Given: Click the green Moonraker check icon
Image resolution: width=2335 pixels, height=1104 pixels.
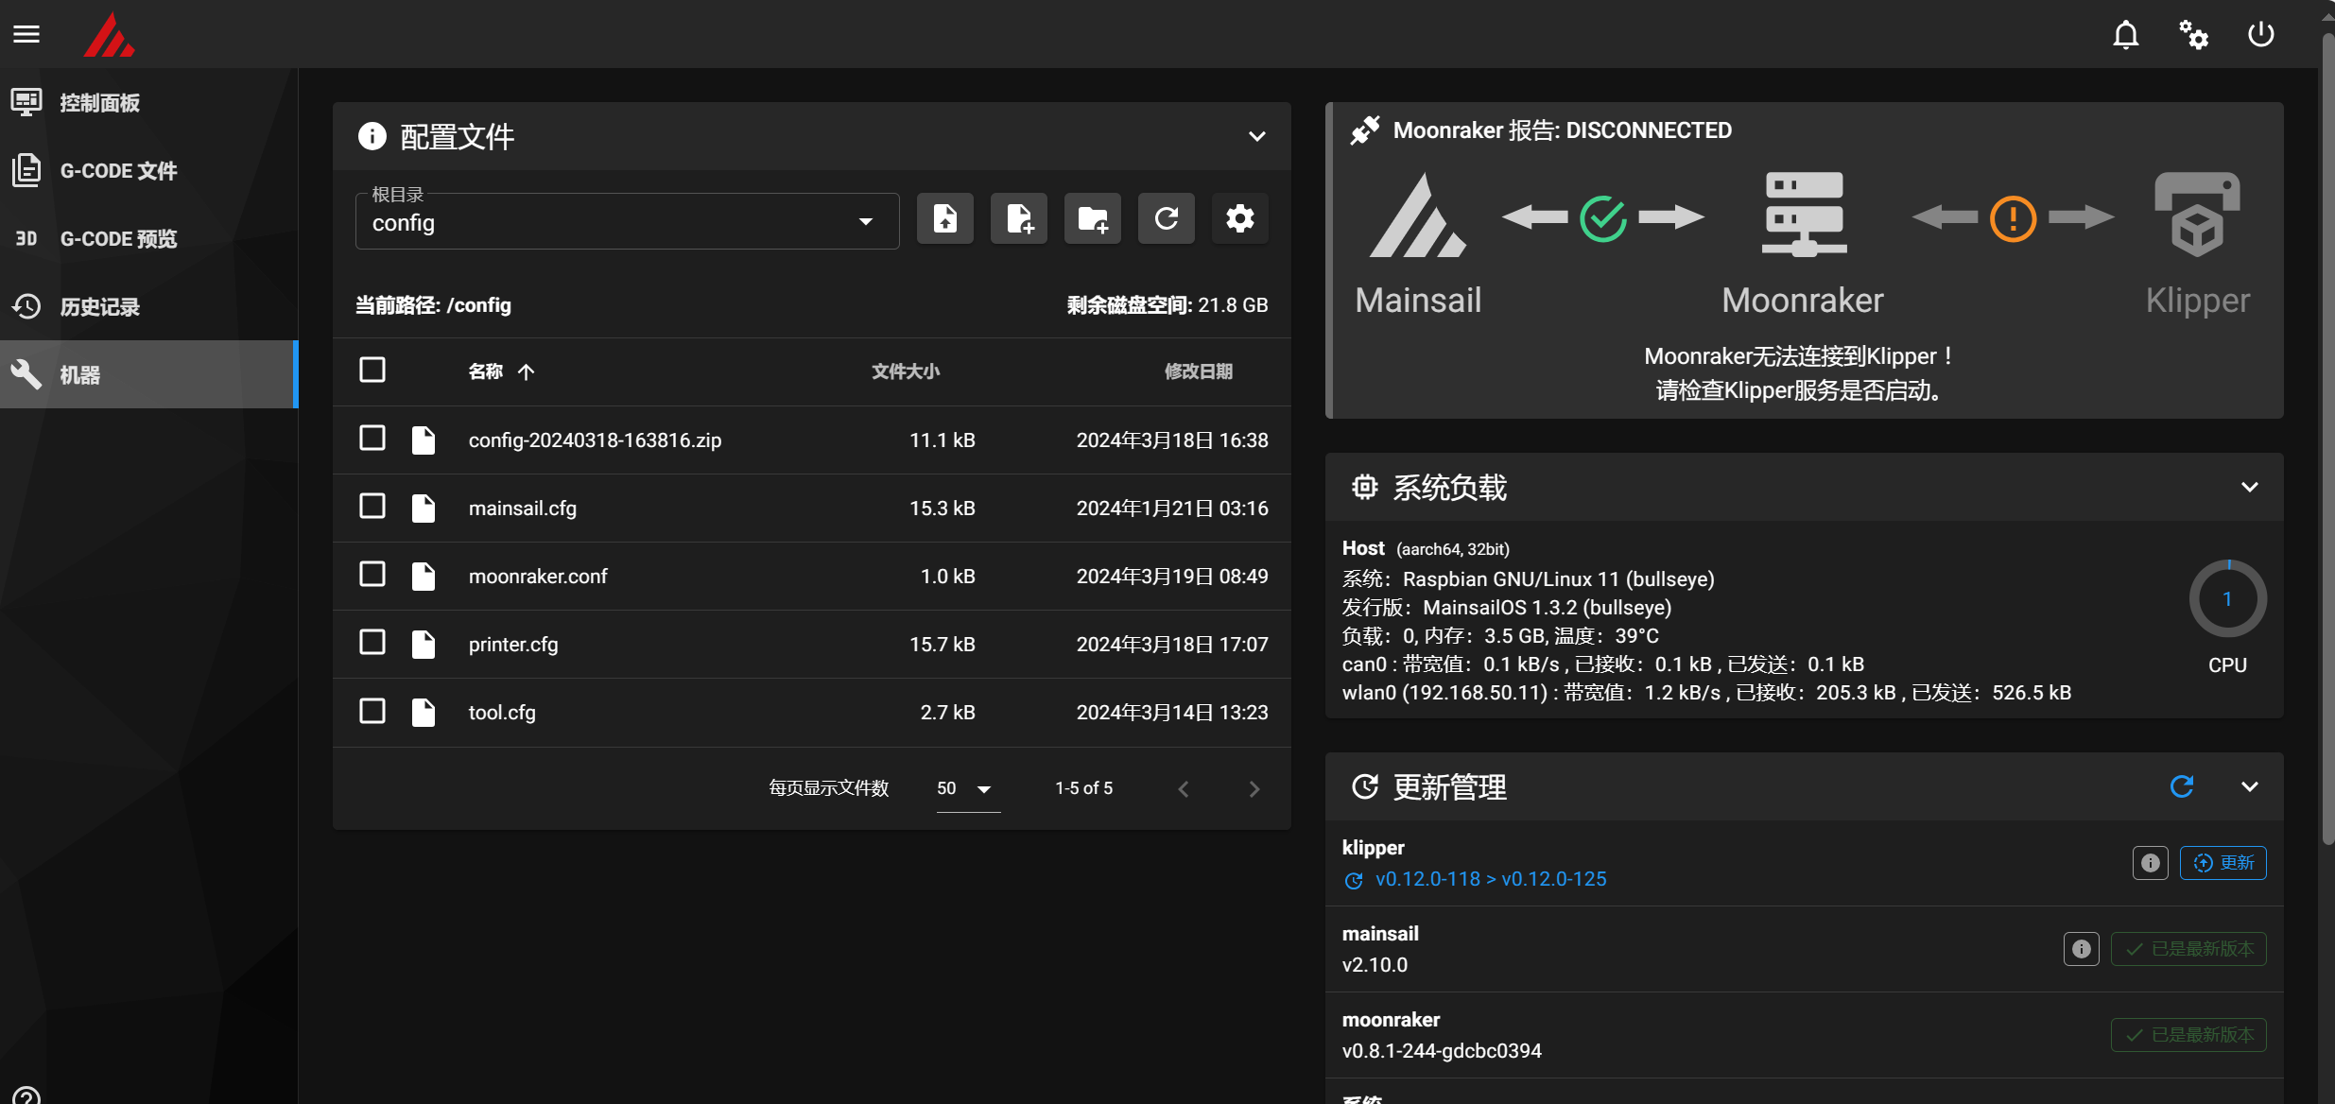Looking at the screenshot, I should coord(1603,218).
